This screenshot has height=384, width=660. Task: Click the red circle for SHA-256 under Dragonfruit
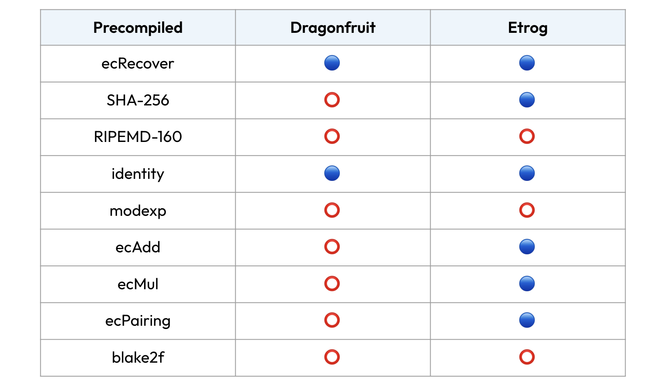tap(332, 100)
